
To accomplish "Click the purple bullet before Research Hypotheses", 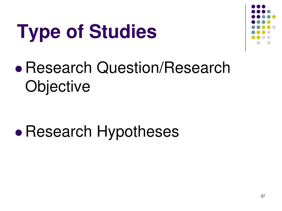I will [x=19, y=133].
